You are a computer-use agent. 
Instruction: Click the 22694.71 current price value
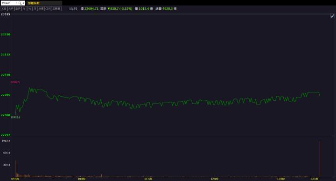click(91, 9)
